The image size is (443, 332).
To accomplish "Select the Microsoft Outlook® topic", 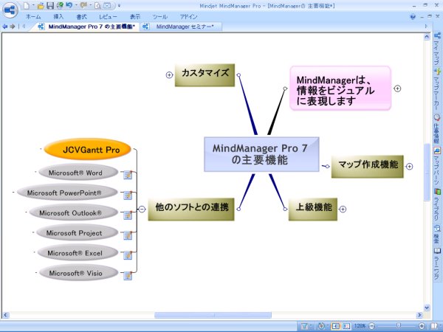I will coord(73,213).
